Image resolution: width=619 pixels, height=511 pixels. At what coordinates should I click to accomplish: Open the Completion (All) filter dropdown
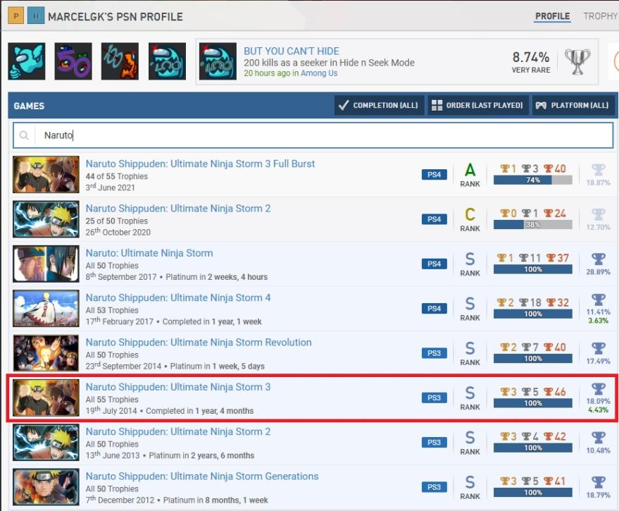(x=378, y=106)
